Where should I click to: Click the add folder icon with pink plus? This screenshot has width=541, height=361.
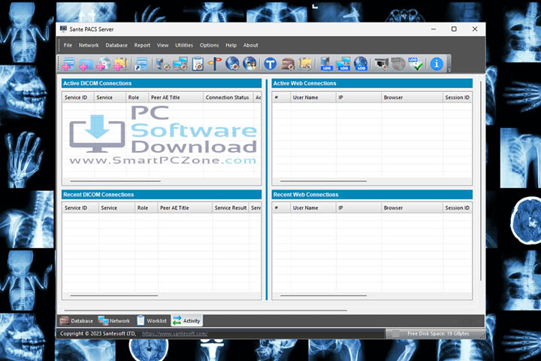coord(85,64)
